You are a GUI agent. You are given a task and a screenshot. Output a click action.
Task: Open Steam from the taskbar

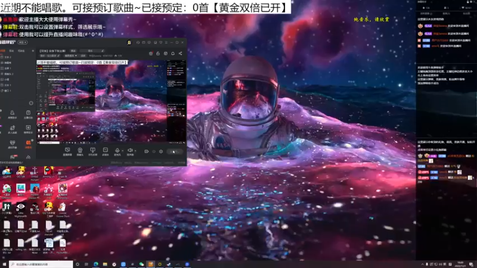169,264
